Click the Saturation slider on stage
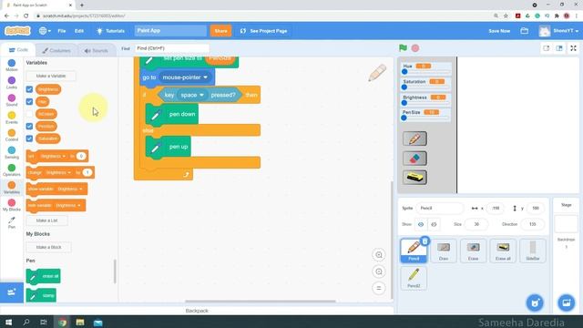The width and height of the screenshot is (583, 328). coord(426,87)
